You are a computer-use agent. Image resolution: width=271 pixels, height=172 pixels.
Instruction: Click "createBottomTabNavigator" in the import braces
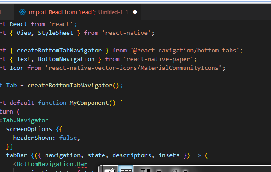pos(59,51)
